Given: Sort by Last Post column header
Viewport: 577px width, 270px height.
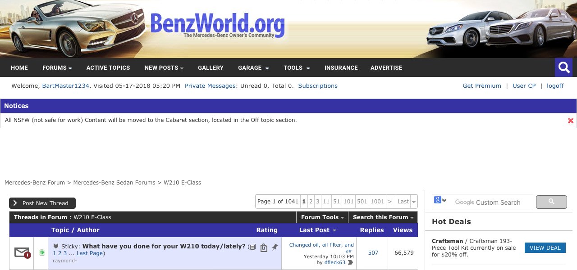Looking at the screenshot, I should [x=314, y=230].
